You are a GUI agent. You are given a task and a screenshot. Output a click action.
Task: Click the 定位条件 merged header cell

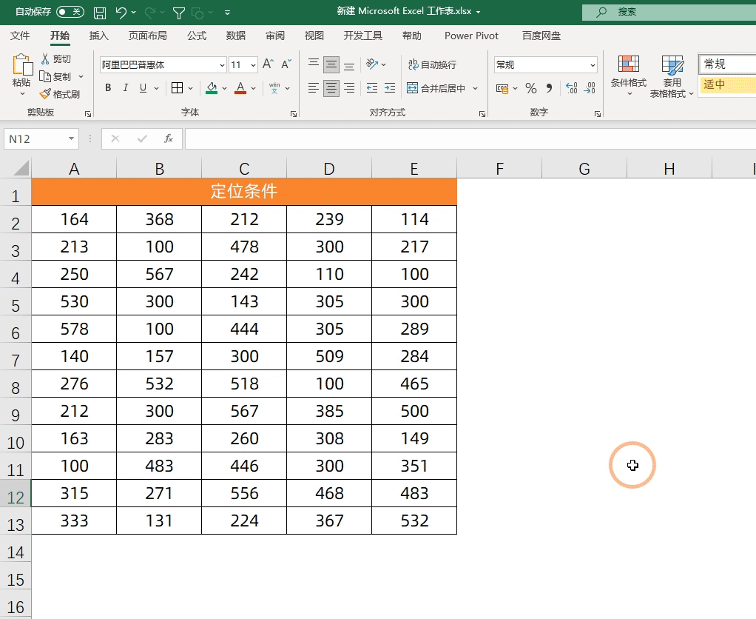click(x=244, y=192)
